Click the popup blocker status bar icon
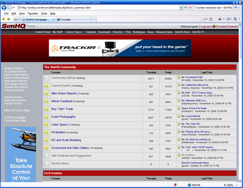 (175, 185)
